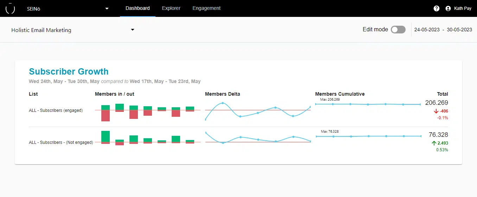The image size is (477, 197).
Task: Select the ALL - Subscribers (engaged) list row
Action: 56,110
